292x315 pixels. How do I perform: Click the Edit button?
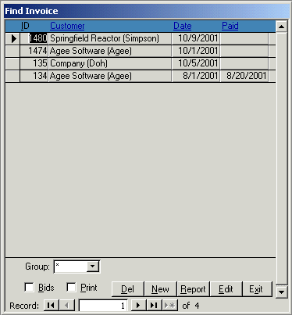tap(226, 289)
